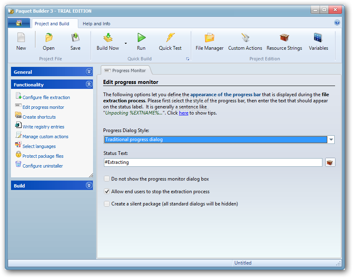Click the Protect package files lock icon
This screenshot has width=353, height=278.
point(18,154)
